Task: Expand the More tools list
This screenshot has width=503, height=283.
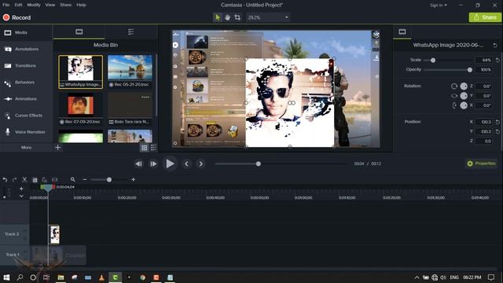Action: [x=26, y=147]
